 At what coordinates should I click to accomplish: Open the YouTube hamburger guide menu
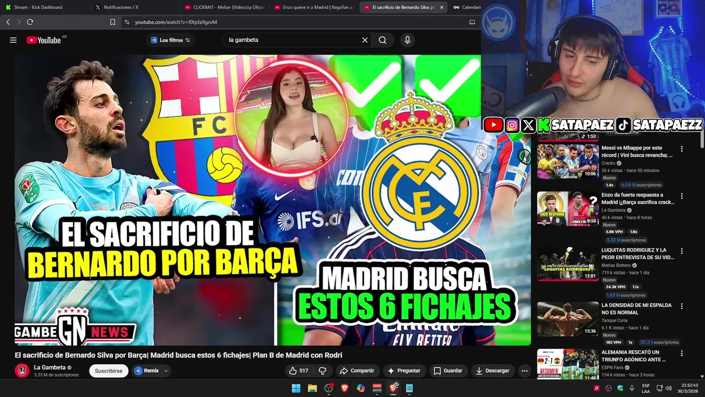click(13, 40)
